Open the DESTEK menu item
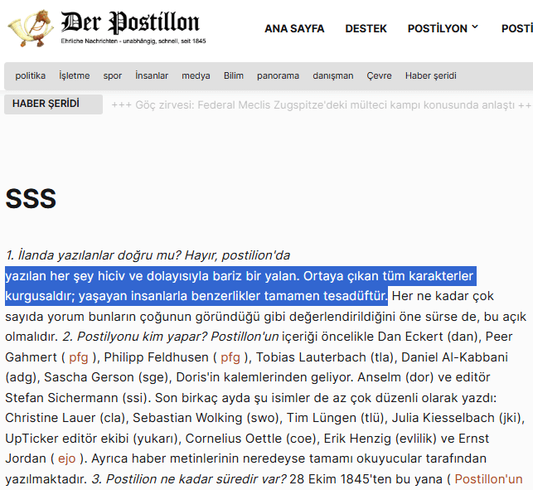 point(366,28)
